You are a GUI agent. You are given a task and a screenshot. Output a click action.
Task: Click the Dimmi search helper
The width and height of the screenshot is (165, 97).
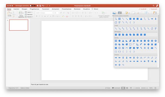95,9
